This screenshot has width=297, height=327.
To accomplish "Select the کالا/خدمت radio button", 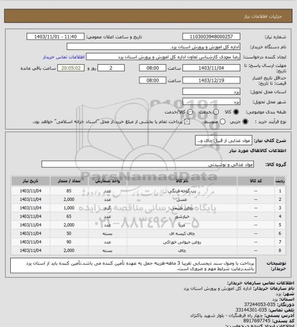I will tap(190, 112).
